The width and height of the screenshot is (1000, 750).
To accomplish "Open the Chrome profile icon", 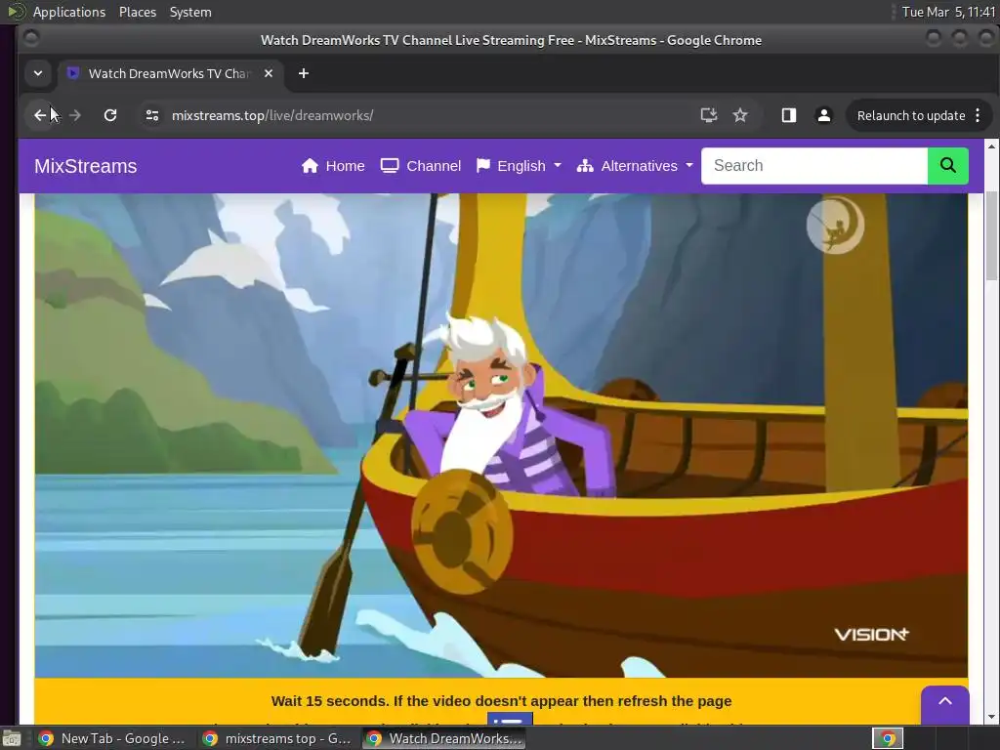I will click(824, 115).
